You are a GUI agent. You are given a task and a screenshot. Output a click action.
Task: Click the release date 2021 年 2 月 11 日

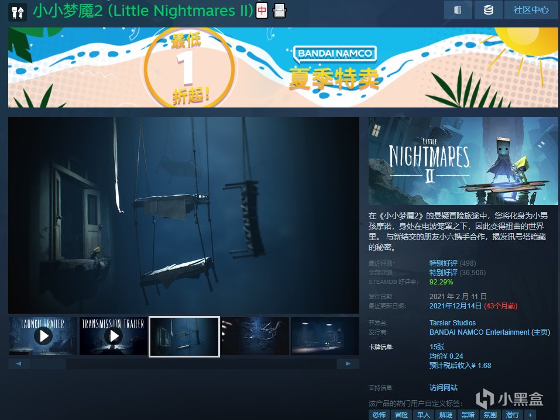point(458,296)
